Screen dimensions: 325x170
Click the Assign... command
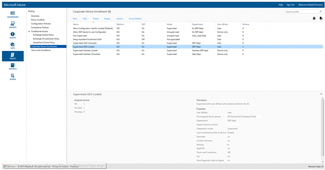click(108, 18)
